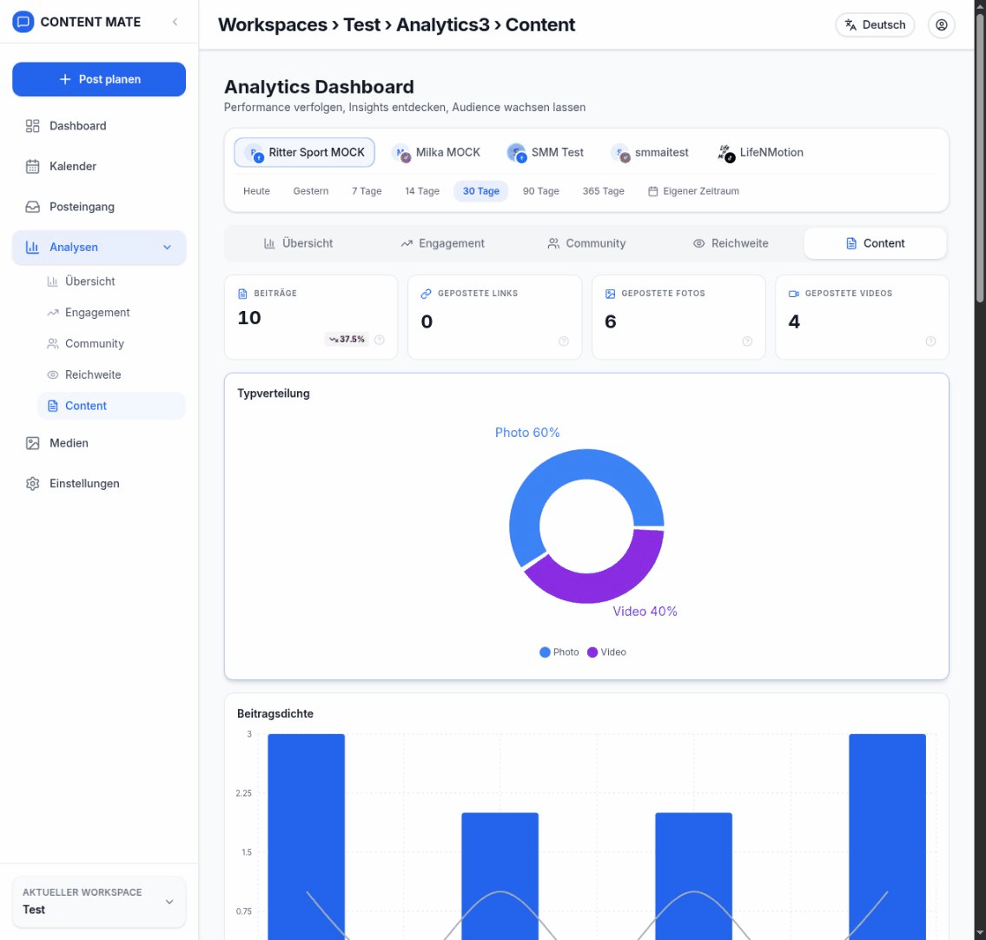Click the help icon in Beiträge card
This screenshot has height=940, width=986.
coord(380,340)
